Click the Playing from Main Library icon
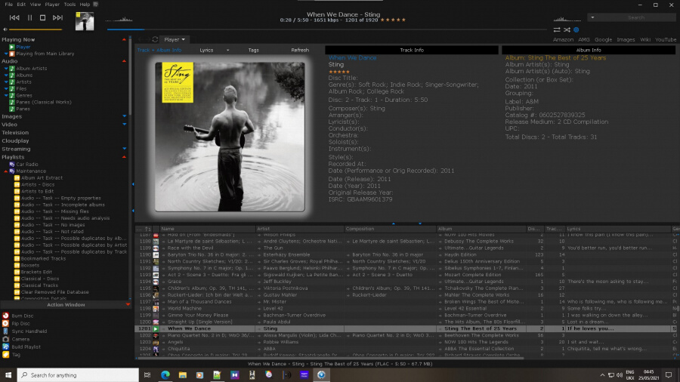 12,54
